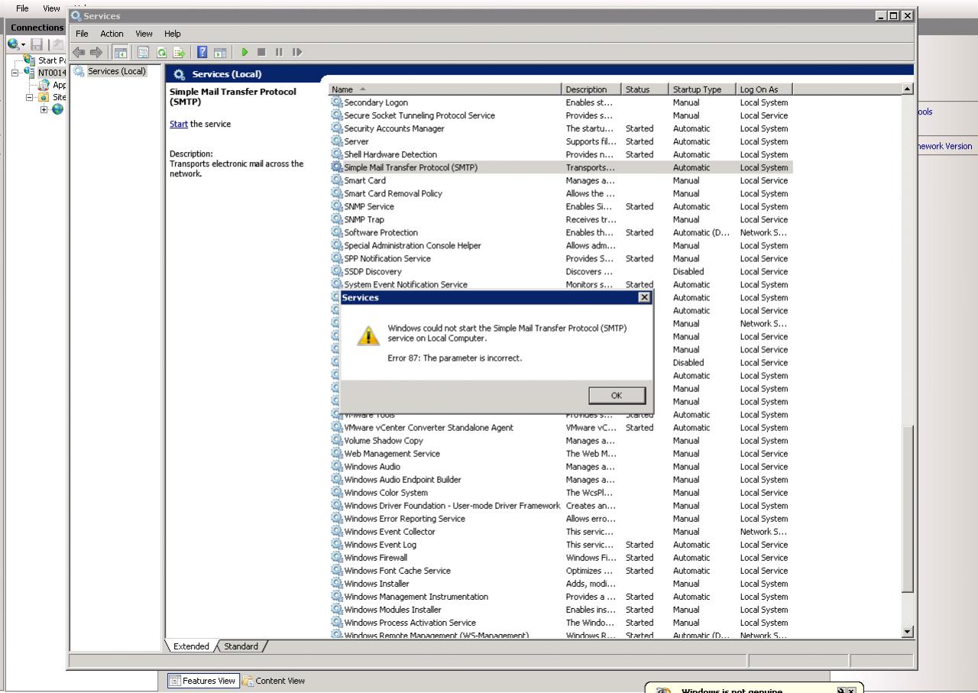The width and height of the screenshot is (978, 693).
Task: Select the SSDP Discovery service row
Action: pyautogui.click(x=562, y=271)
